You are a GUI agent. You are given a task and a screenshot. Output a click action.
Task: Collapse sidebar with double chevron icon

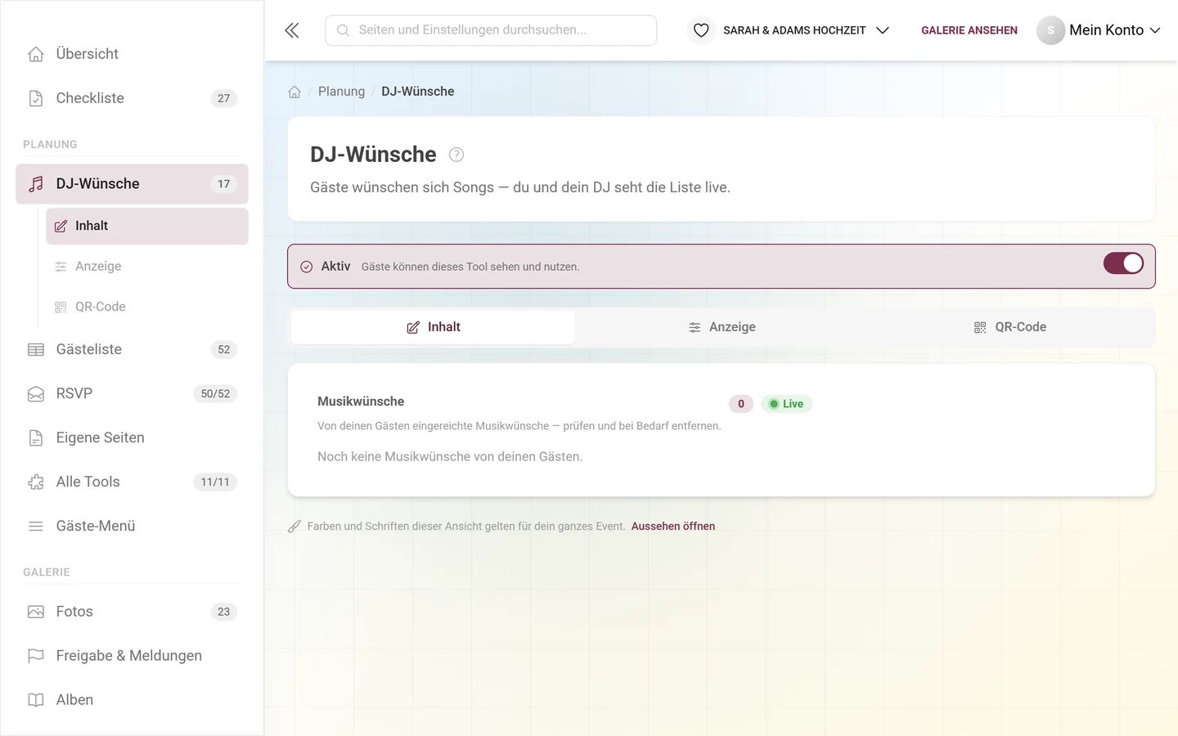292,30
